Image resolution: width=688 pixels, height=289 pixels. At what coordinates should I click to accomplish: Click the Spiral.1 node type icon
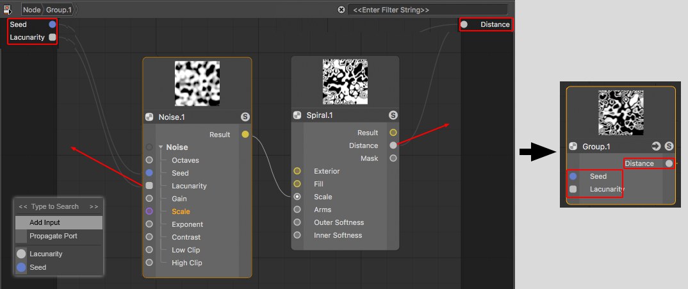pyautogui.click(x=297, y=115)
